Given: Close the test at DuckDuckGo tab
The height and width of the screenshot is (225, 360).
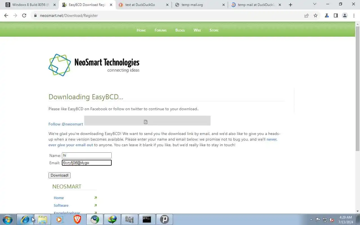Looking at the screenshot, I should tap(167, 5).
